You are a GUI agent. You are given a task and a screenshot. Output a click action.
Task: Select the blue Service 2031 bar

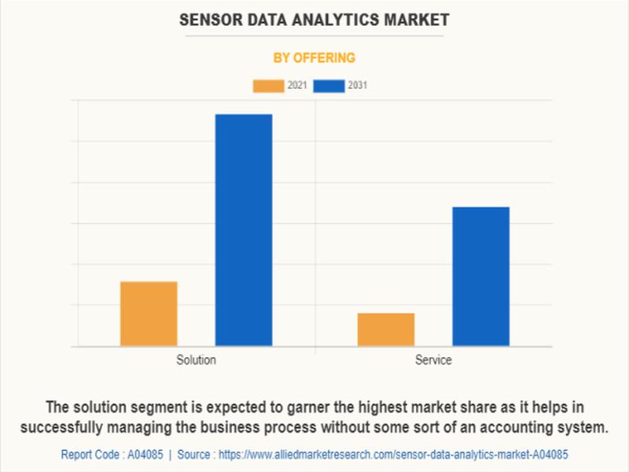pyautogui.click(x=481, y=277)
